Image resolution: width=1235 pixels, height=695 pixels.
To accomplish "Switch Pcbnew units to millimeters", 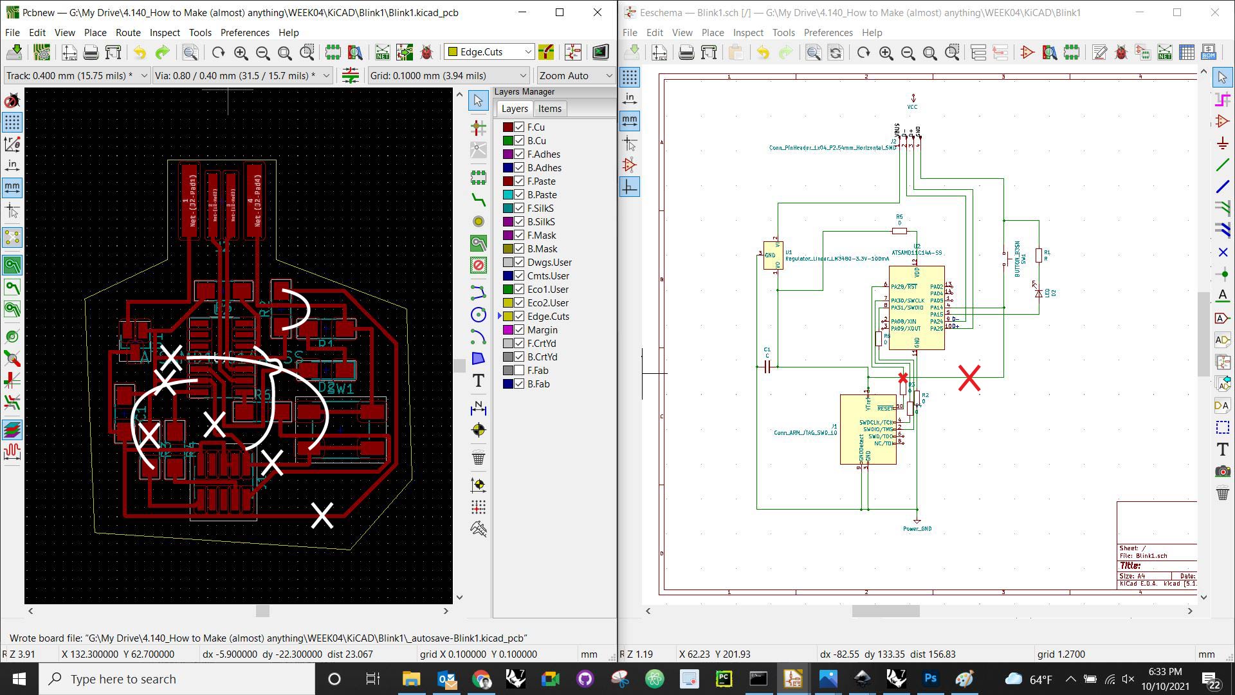I will point(12,187).
